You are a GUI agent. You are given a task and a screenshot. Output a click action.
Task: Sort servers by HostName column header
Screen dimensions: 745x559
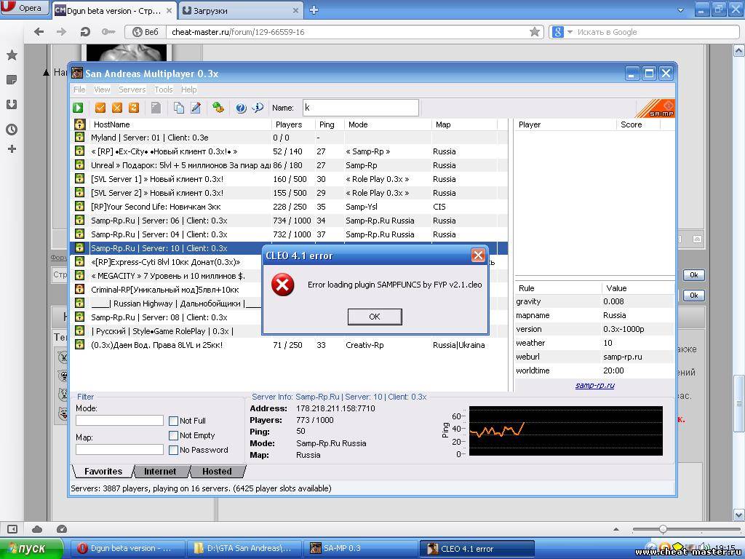[x=180, y=124]
